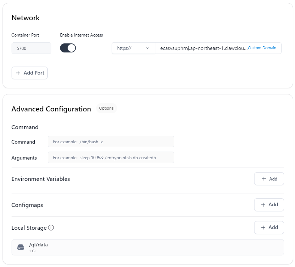
Task: Focus the Command input field
Action: click(111, 141)
